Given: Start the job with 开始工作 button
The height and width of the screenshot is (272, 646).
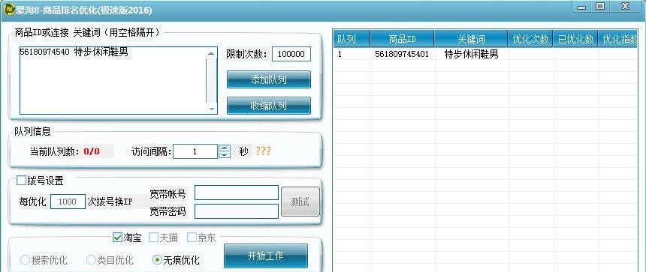Looking at the screenshot, I should click(266, 256).
